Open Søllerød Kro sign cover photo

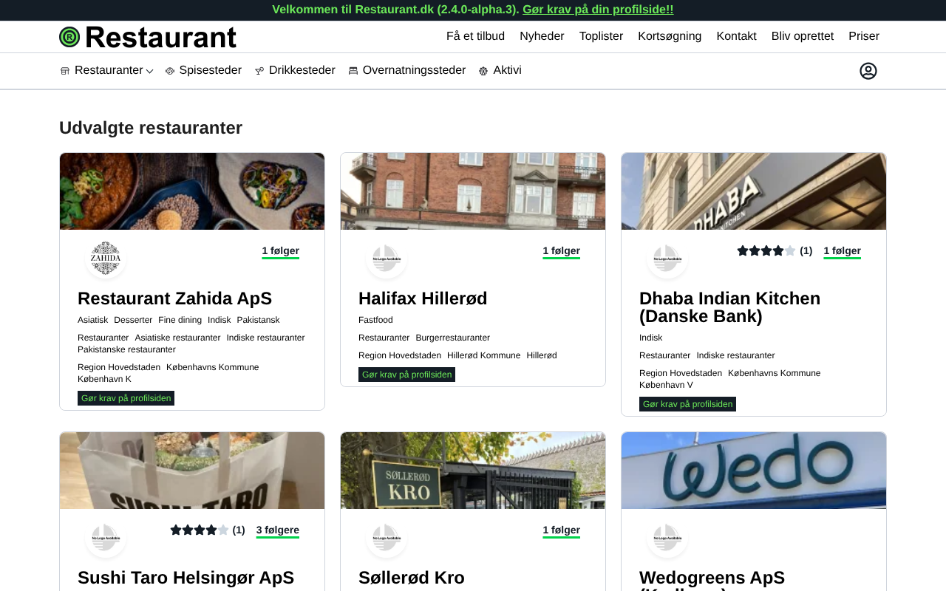(x=473, y=471)
